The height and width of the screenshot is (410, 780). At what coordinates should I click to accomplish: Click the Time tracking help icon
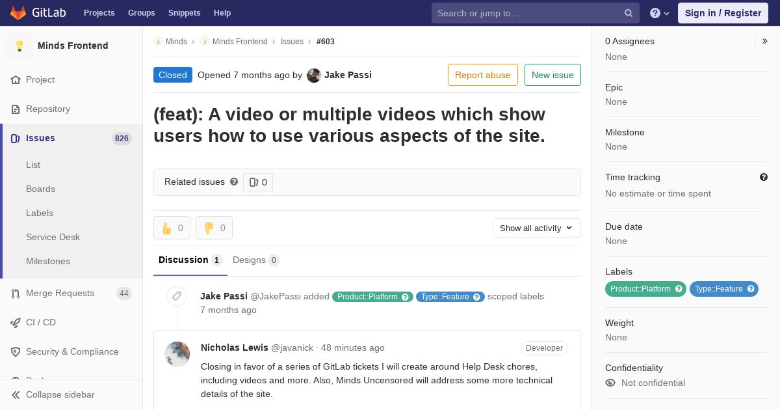click(764, 177)
